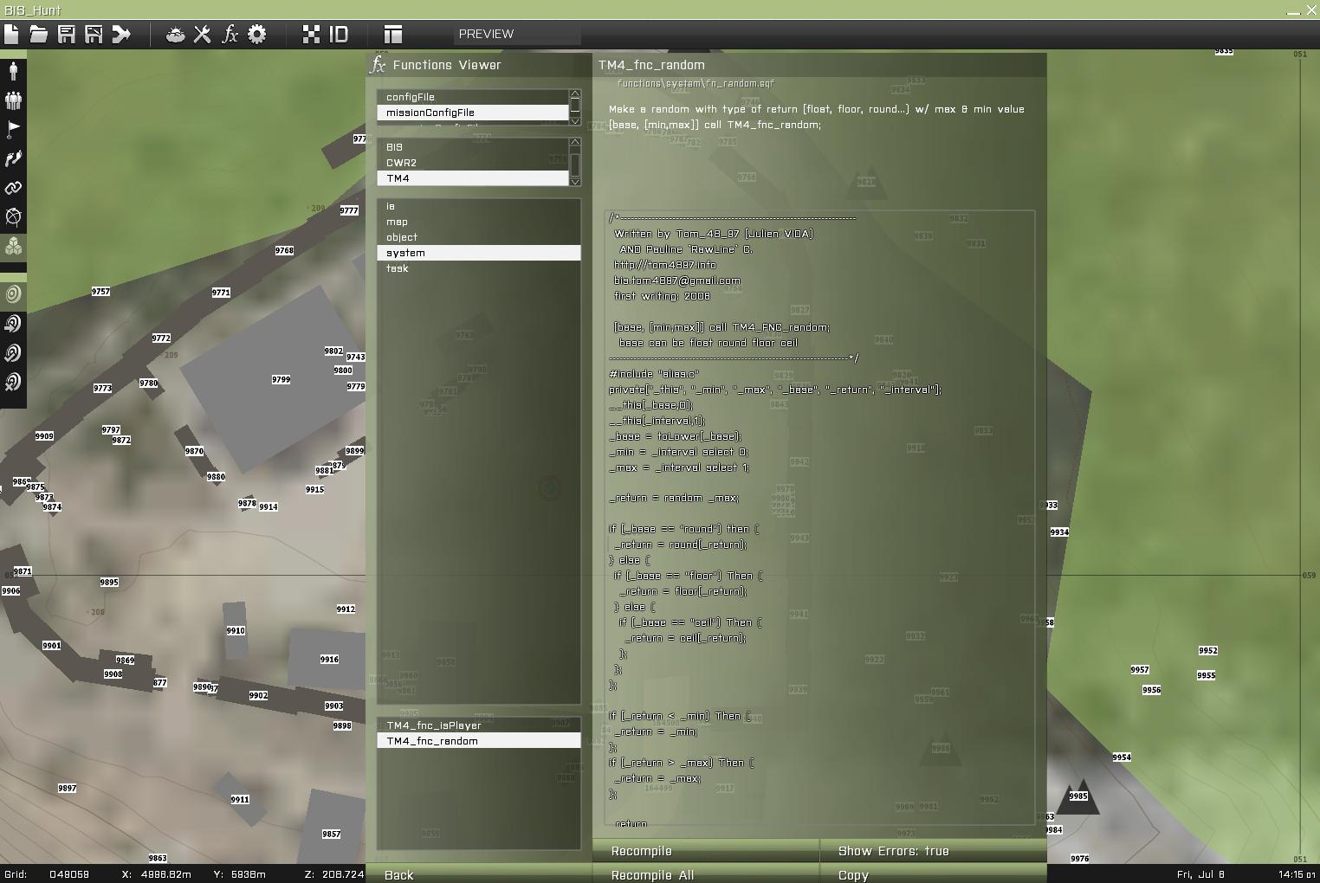
Task: Select the footprints waypoint tool
Action: click(13, 158)
